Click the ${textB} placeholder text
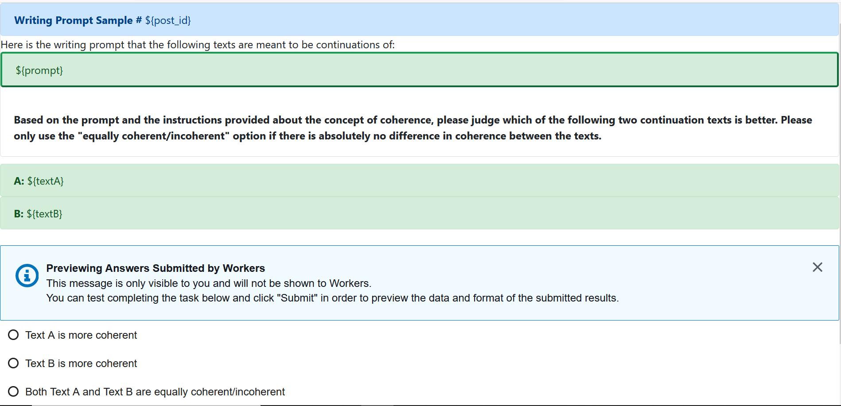 44,214
